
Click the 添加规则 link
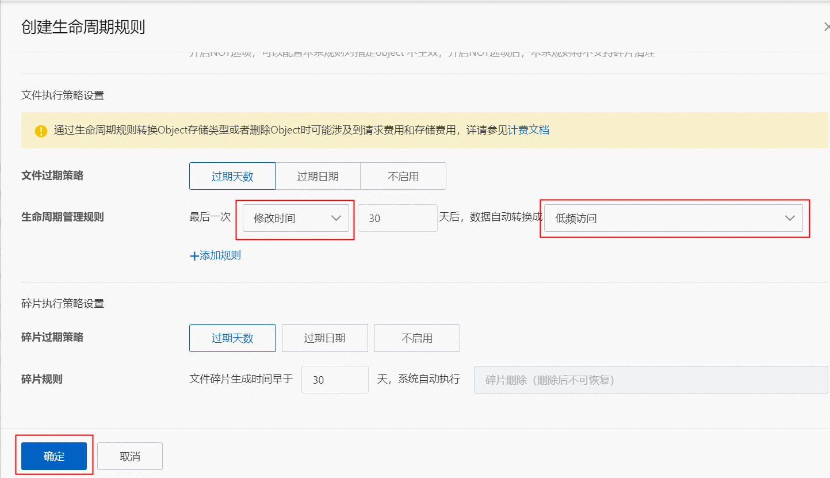tap(220, 256)
